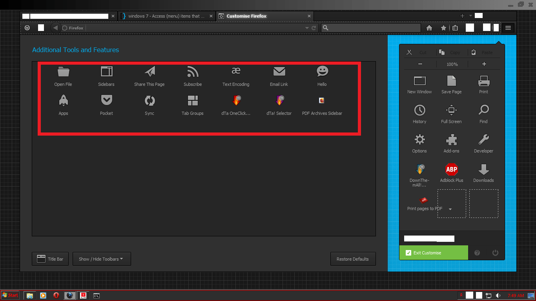Click the Text Encoding icon
This screenshot has width=536, height=301.
pyautogui.click(x=236, y=71)
